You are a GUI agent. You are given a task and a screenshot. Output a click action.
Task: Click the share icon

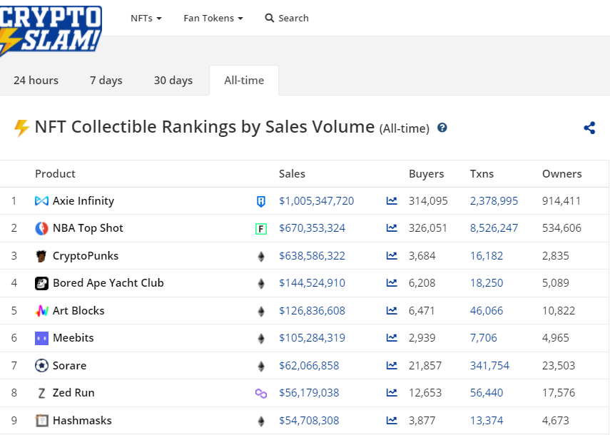click(x=589, y=128)
